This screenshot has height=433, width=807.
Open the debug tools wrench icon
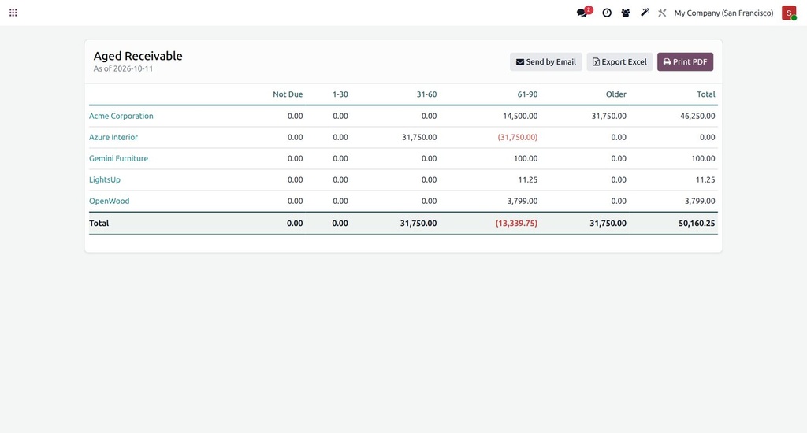(662, 13)
